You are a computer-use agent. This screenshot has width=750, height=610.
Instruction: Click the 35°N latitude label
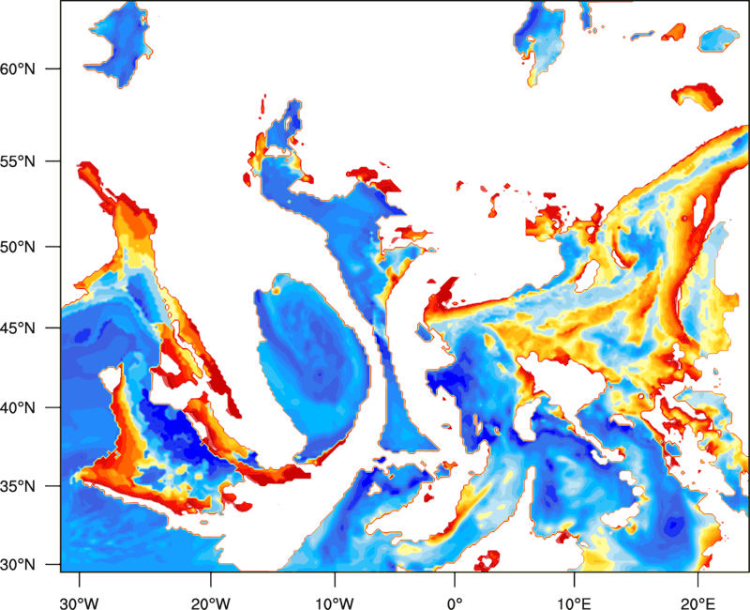(18, 486)
